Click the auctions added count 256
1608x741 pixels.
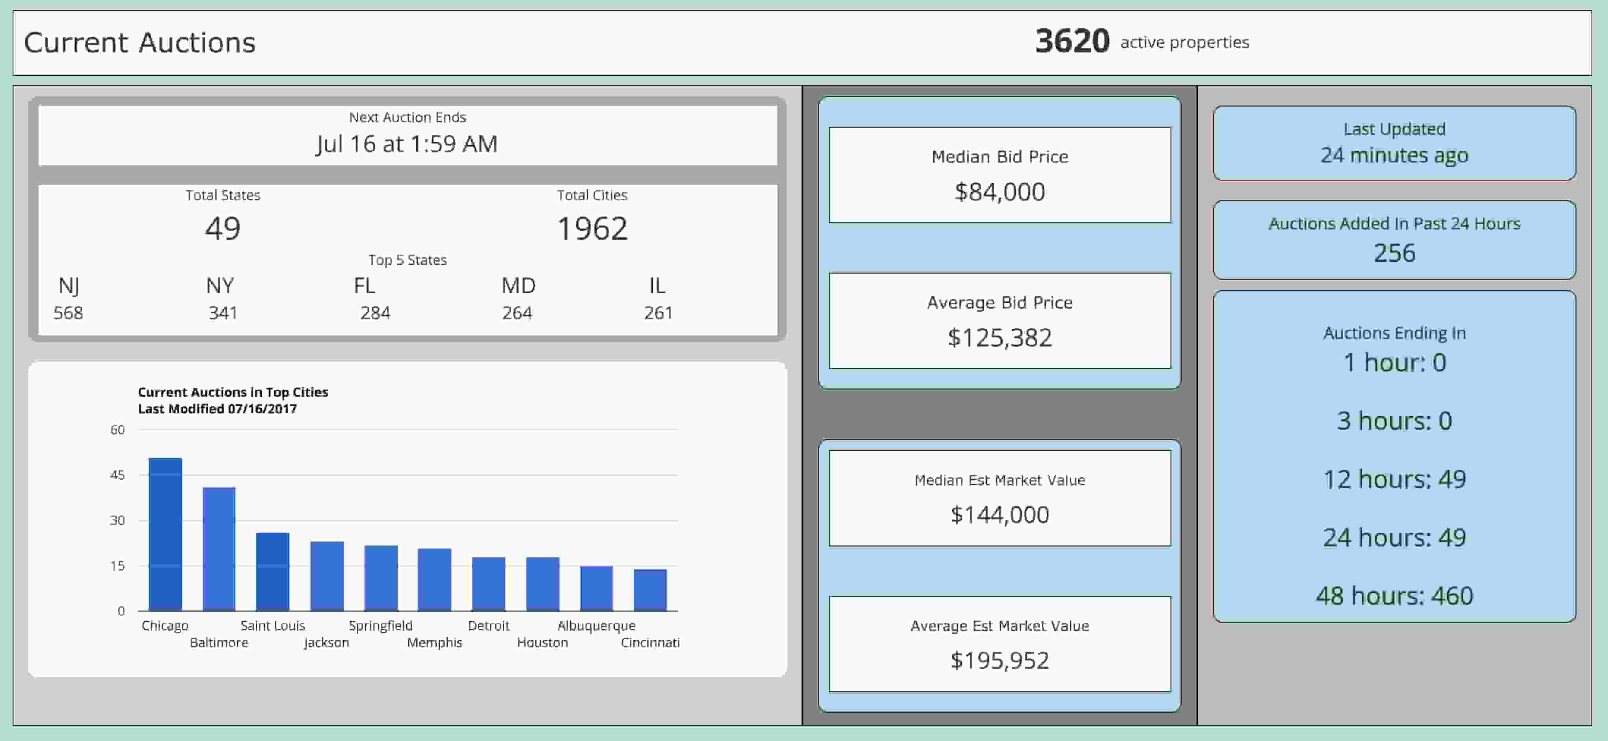pyautogui.click(x=1394, y=253)
